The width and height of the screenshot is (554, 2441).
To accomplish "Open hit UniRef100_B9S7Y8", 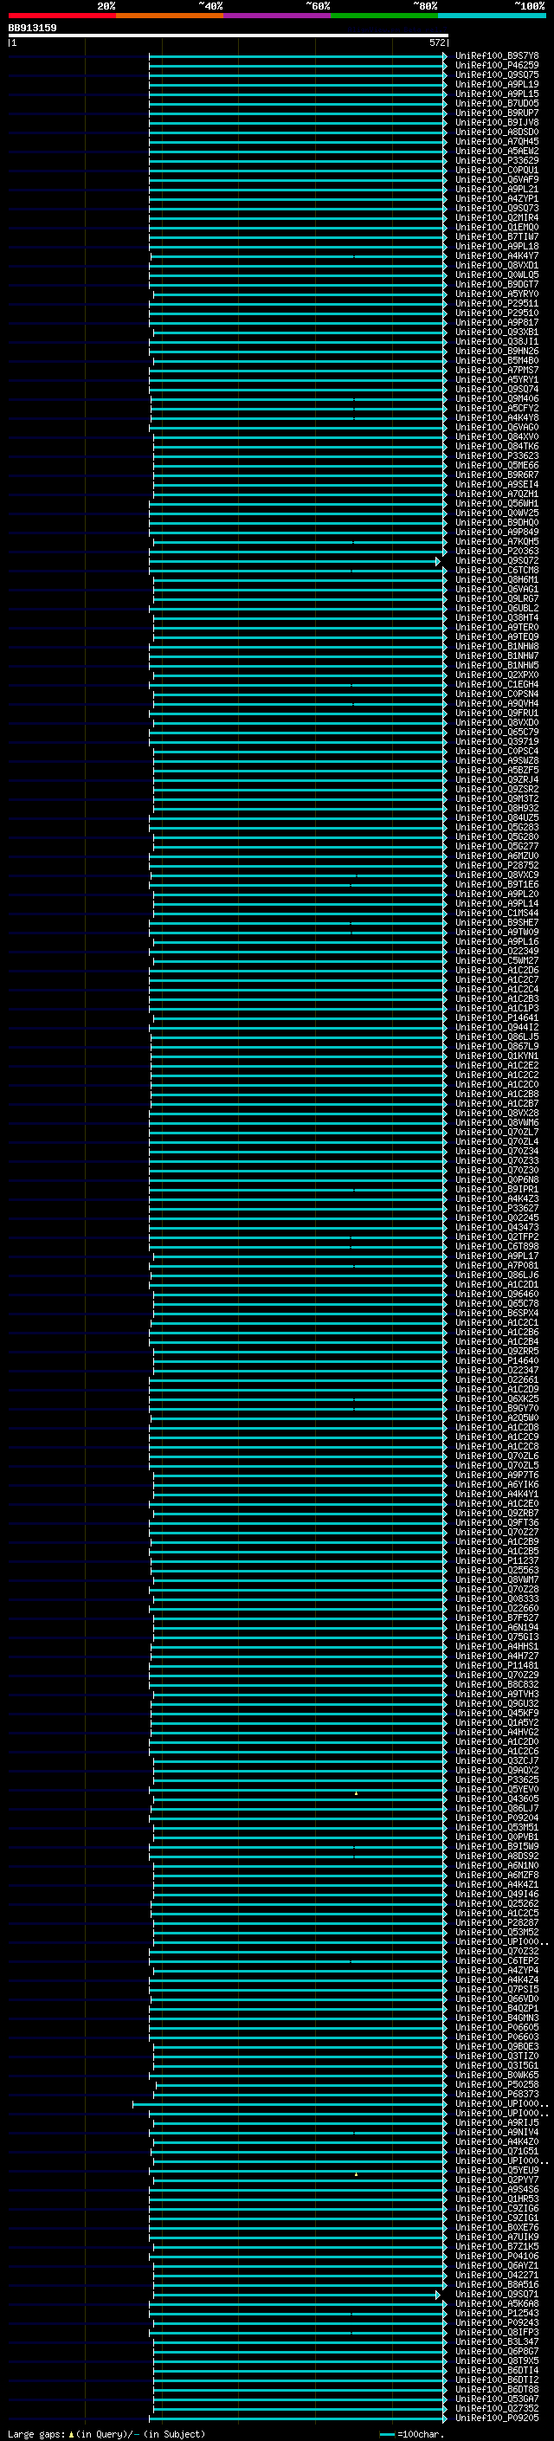I will pos(497,56).
